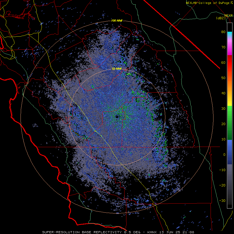The height and width of the screenshot is (234, 234).
Task: Click the 70 value on reflectivity scale
Action: click(x=223, y=47)
